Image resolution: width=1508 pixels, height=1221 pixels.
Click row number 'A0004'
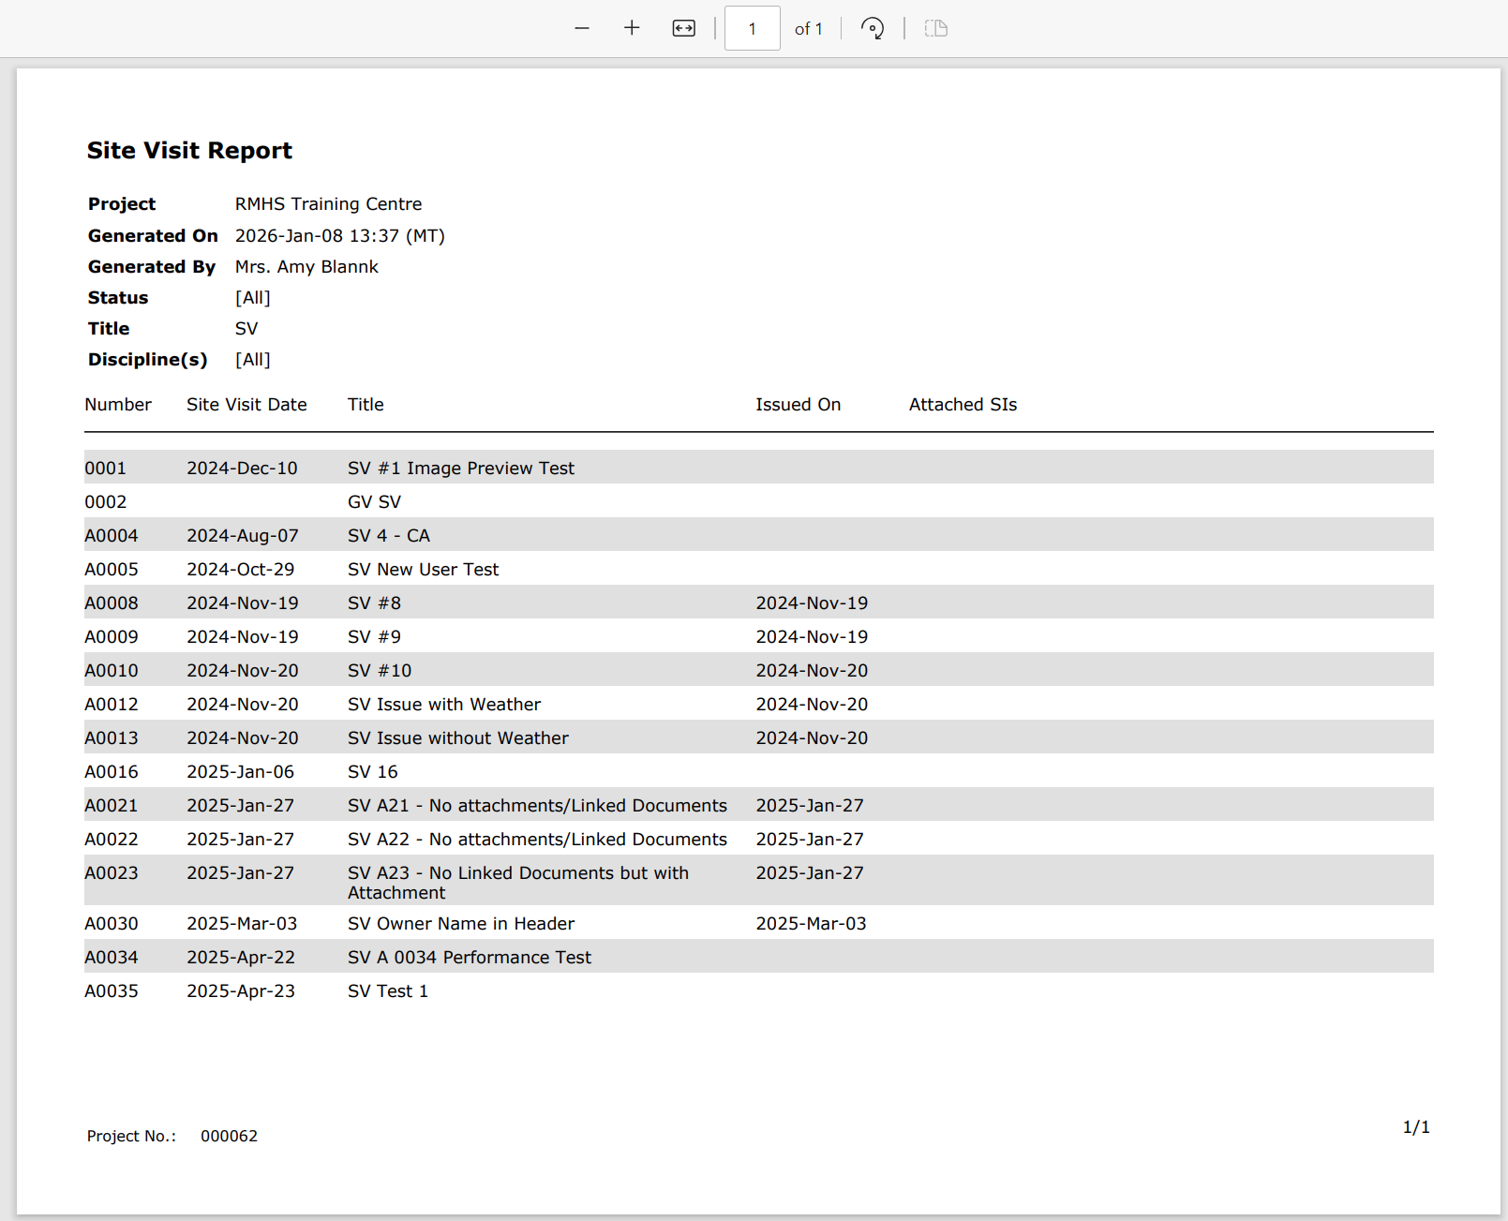pos(112,536)
